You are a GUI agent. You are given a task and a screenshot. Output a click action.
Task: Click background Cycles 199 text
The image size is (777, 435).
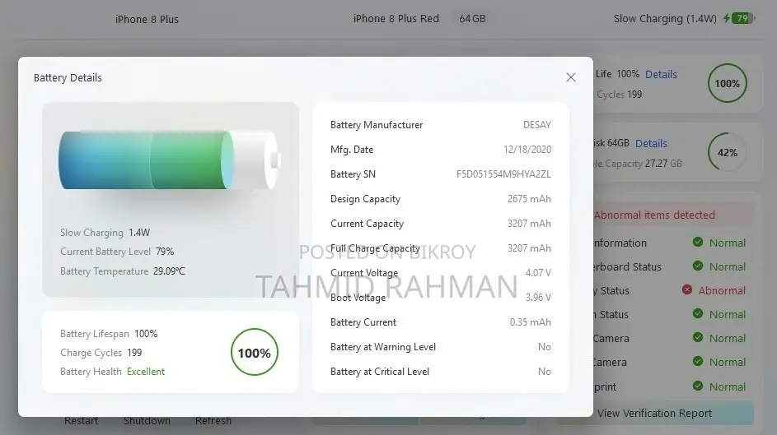click(619, 95)
